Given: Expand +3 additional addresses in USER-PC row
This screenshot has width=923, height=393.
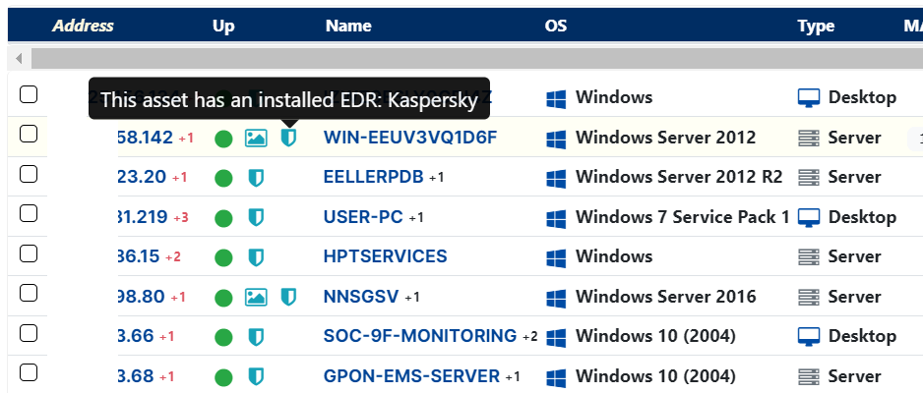Looking at the screenshot, I should tap(182, 217).
